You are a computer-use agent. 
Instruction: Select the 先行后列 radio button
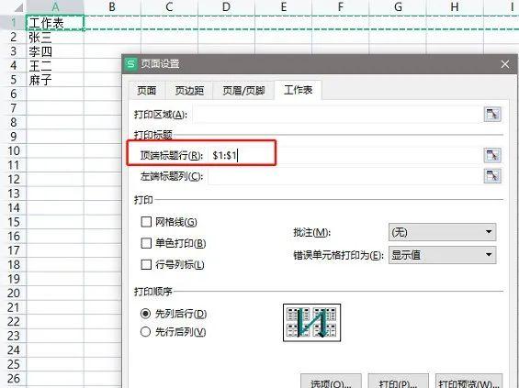146,331
